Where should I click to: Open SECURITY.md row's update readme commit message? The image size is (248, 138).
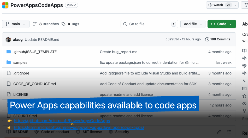tap(126, 116)
